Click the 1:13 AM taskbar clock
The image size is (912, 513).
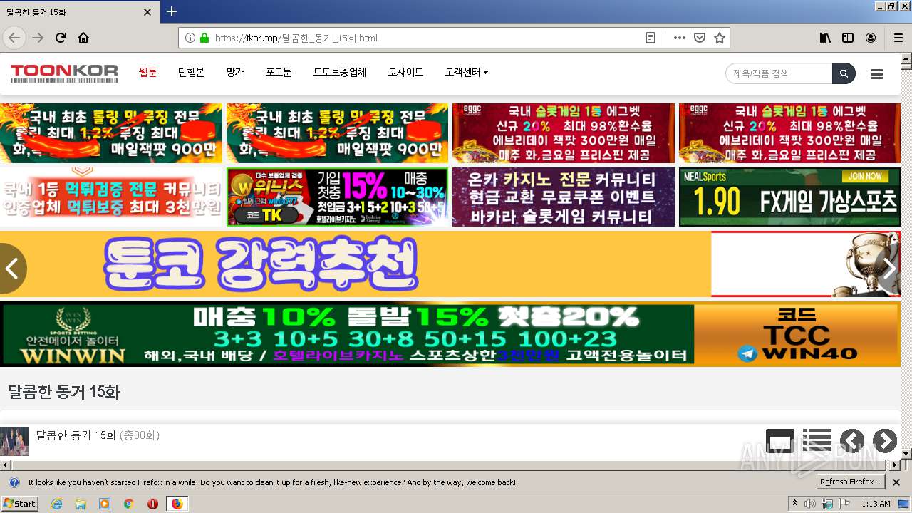(876, 504)
